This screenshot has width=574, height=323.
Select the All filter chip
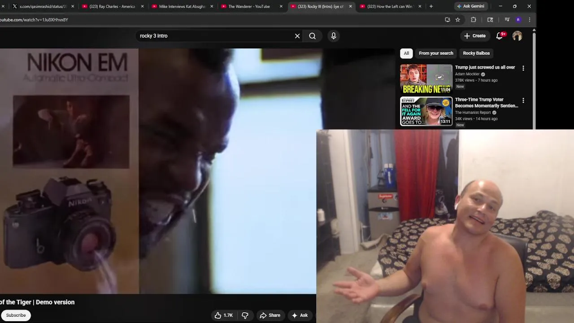[x=406, y=53]
